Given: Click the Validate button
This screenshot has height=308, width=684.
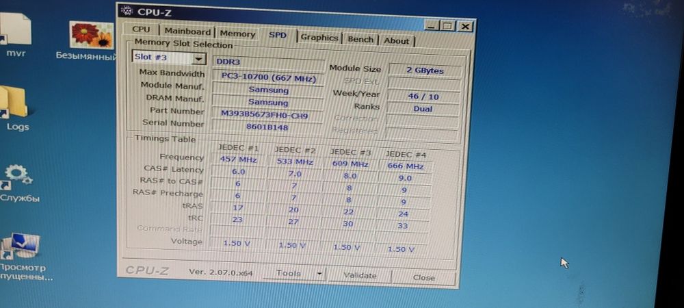Looking at the screenshot, I should click(x=360, y=275).
